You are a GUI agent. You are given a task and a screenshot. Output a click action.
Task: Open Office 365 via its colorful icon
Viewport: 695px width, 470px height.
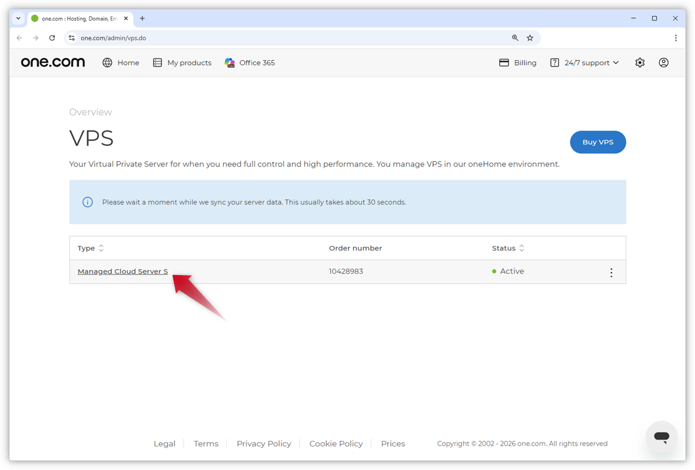pyautogui.click(x=230, y=62)
